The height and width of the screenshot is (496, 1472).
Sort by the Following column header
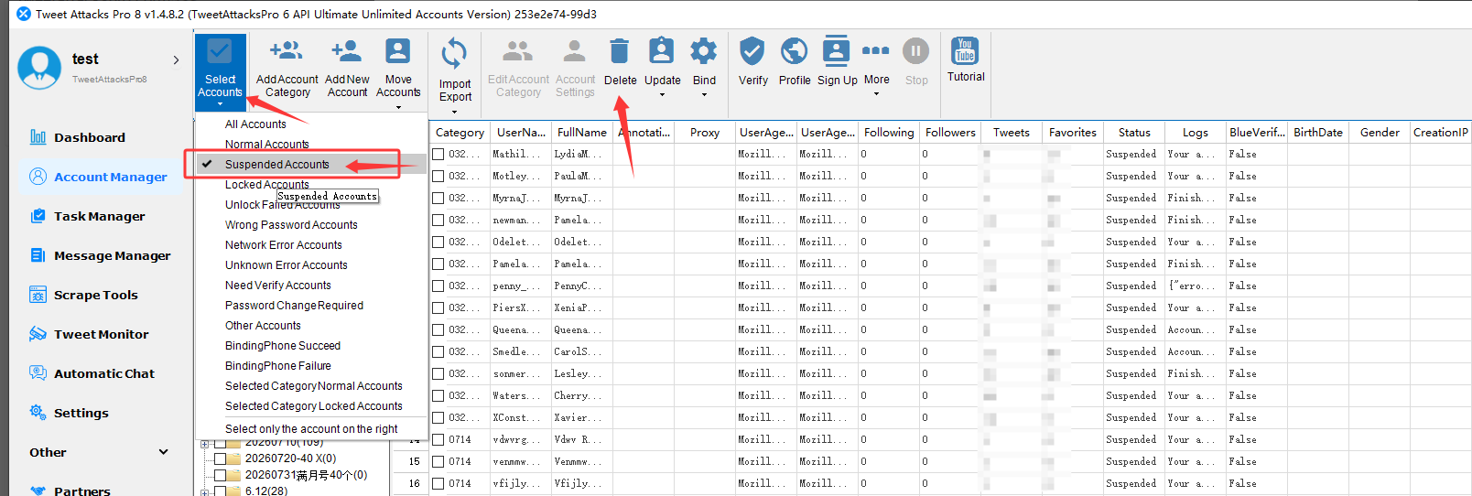(889, 133)
